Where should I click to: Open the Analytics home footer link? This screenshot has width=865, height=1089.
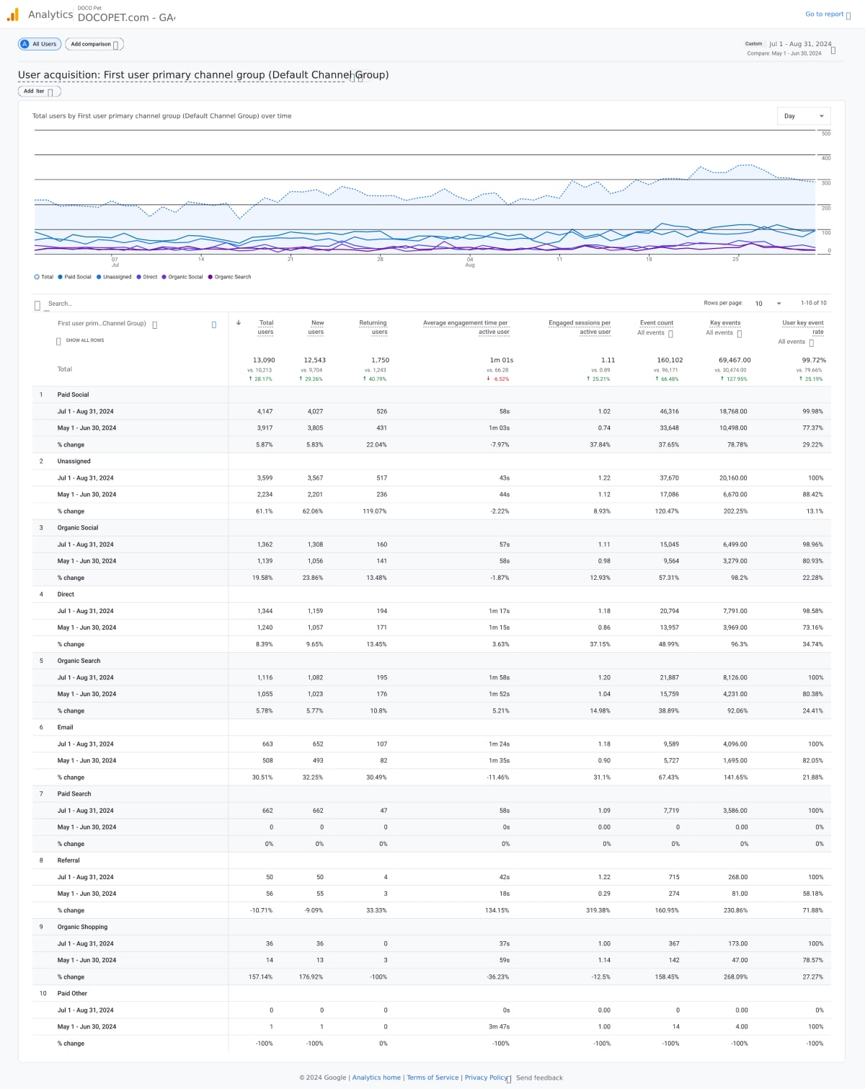pos(376,1077)
